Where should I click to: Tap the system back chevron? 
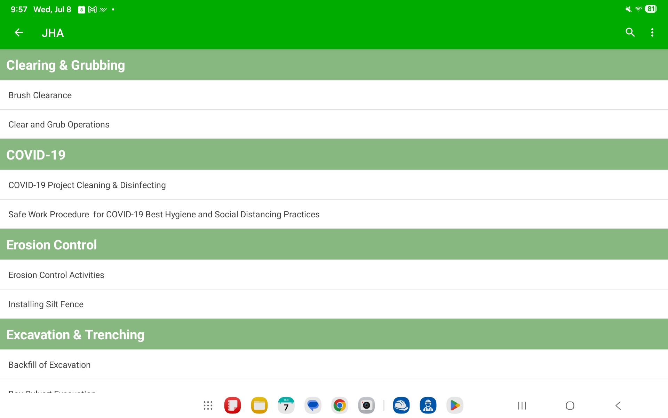(x=618, y=405)
